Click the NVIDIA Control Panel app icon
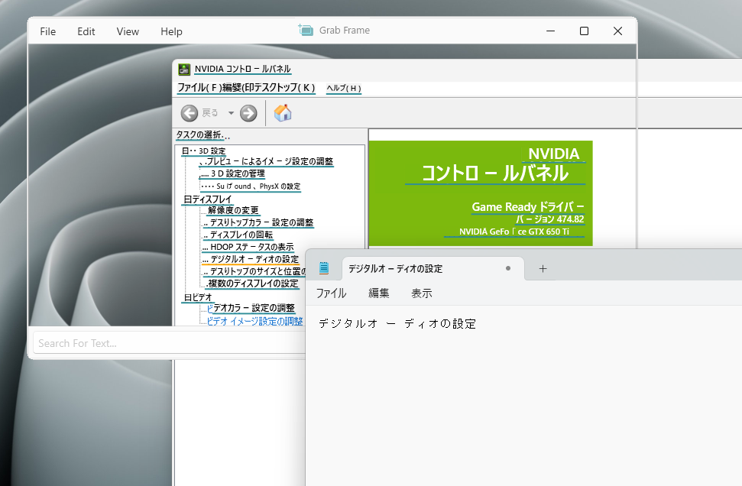 (x=184, y=70)
